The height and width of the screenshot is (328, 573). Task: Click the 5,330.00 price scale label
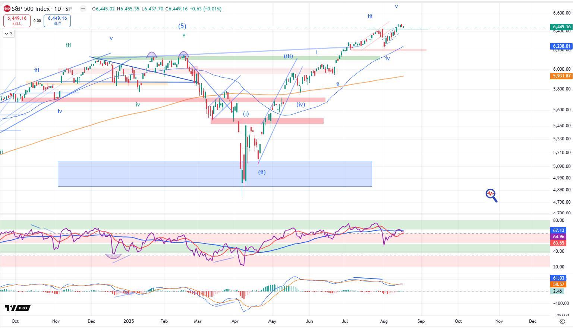point(562,139)
